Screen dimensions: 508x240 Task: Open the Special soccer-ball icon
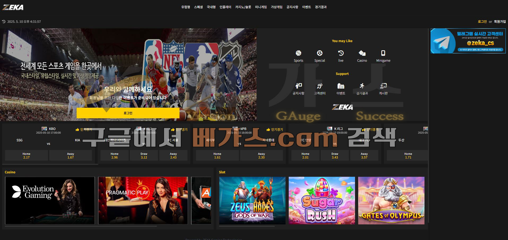pos(319,53)
